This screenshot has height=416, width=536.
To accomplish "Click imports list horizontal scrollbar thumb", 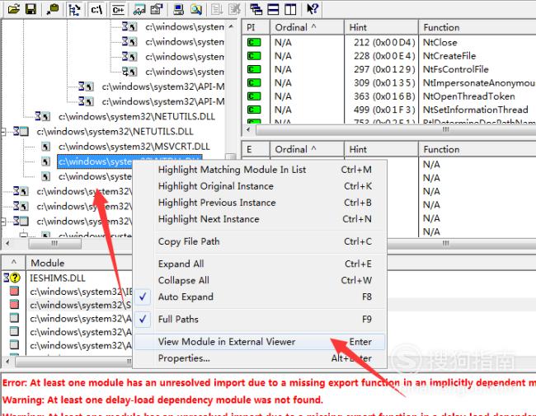I will 397,130.
